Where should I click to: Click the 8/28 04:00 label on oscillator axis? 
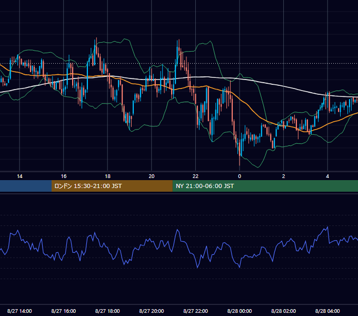click(327, 311)
